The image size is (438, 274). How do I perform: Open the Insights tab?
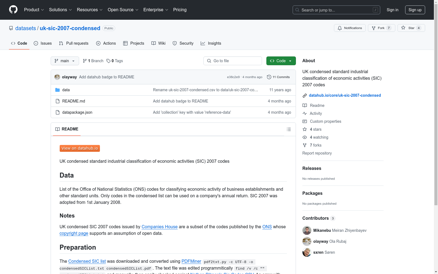tap(211, 43)
